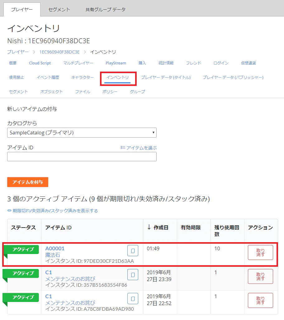Open the C1 link above instance 357B51683554F86
284x320 pixels.
[x=49, y=272]
